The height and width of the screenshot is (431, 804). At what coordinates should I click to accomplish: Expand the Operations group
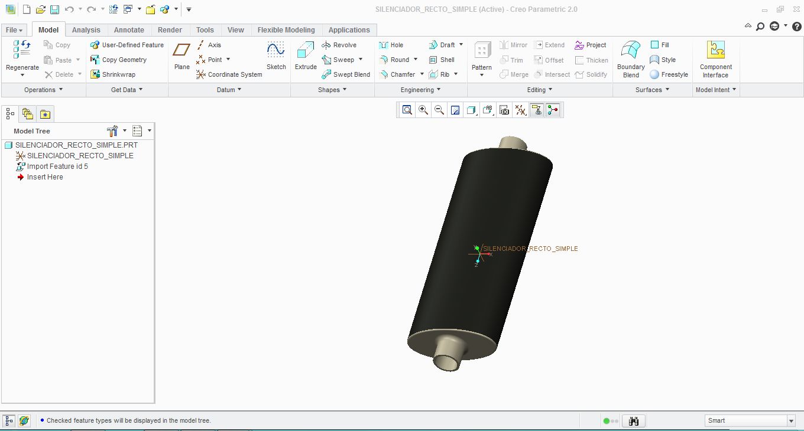(43, 90)
